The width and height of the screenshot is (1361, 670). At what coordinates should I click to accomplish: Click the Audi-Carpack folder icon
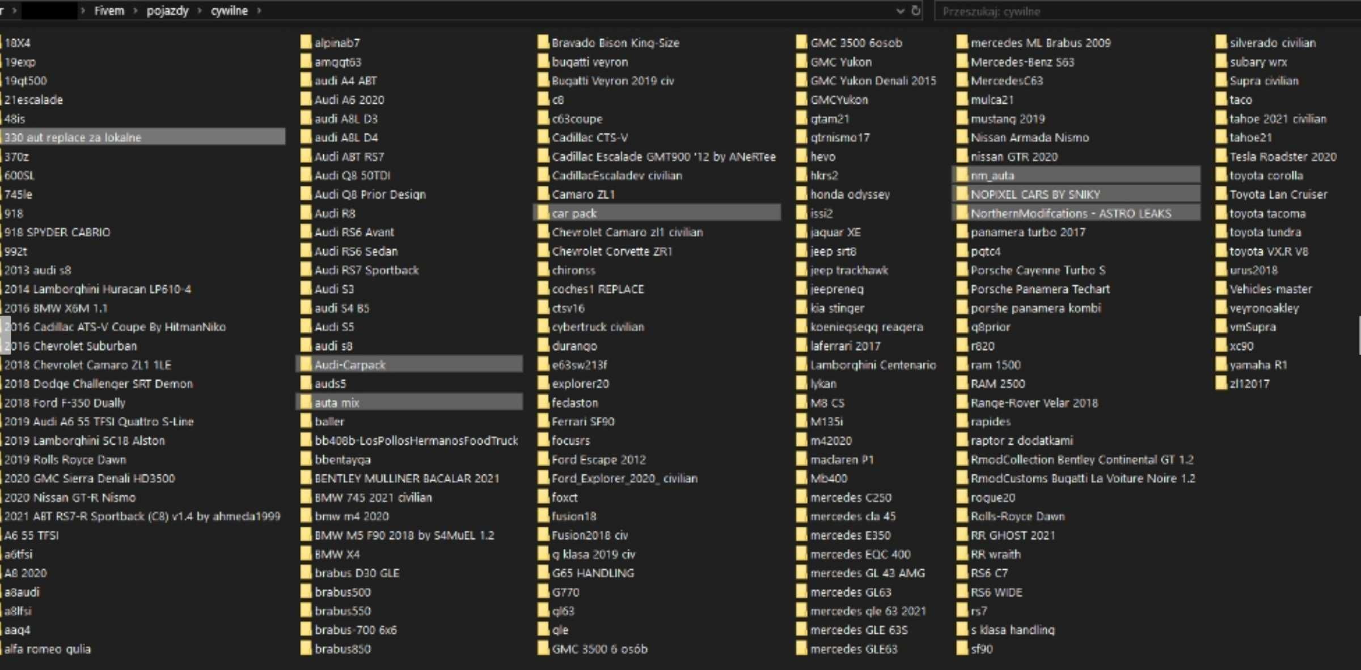click(x=306, y=364)
